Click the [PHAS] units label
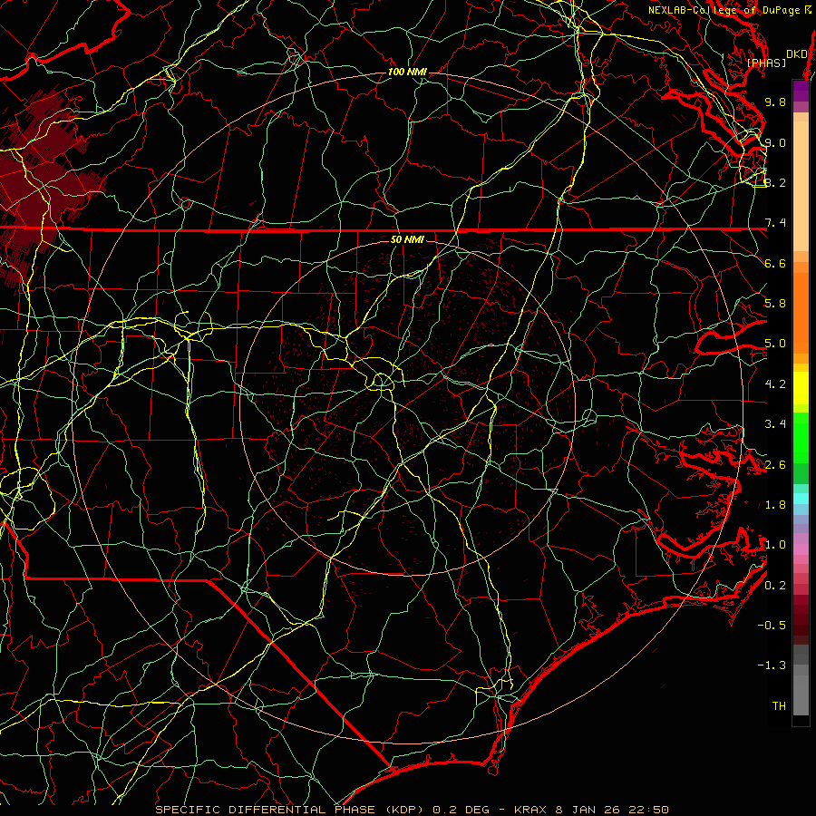 click(x=766, y=63)
